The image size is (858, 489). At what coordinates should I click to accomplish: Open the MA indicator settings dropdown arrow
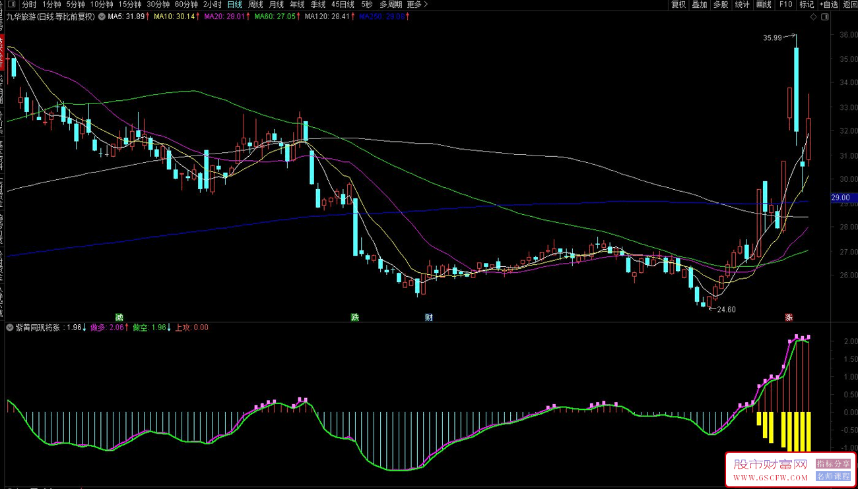pyautogui.click(x=102, y=16)
